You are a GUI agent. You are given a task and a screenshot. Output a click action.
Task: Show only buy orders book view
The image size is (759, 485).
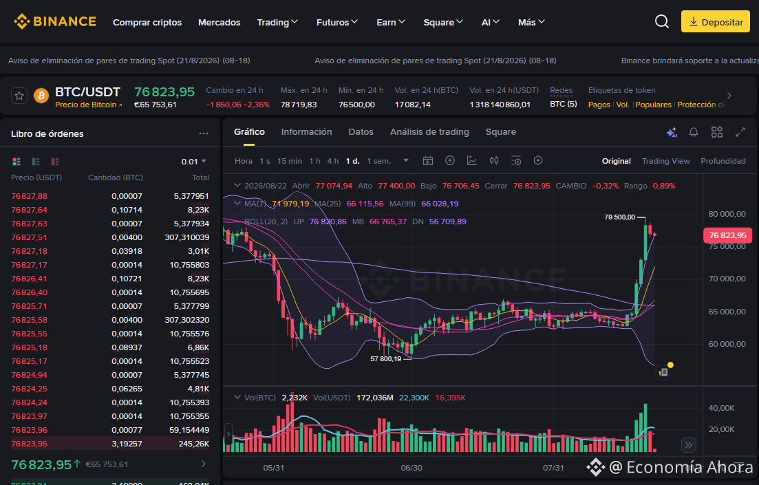36,162
